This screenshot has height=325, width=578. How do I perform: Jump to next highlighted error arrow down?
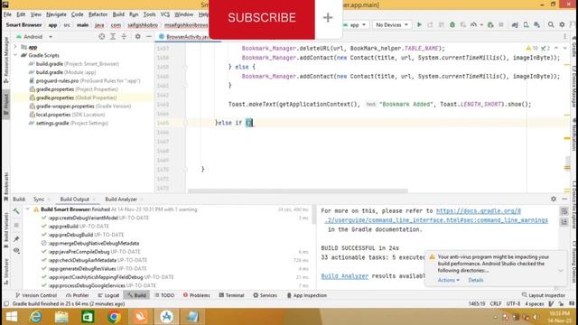(565, 48)
